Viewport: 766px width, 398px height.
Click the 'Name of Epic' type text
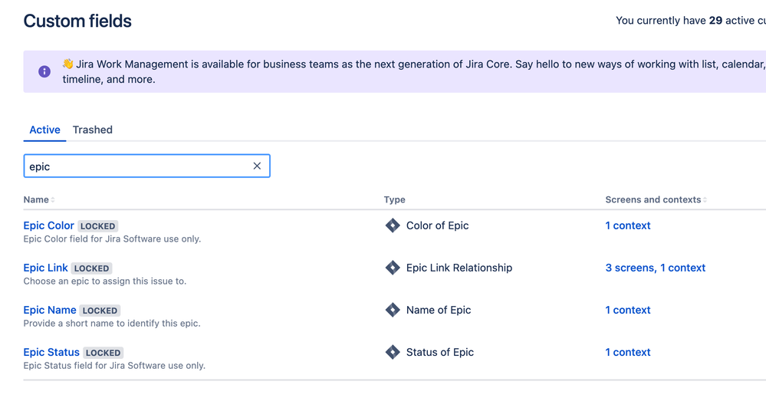(x=439, y=310)
